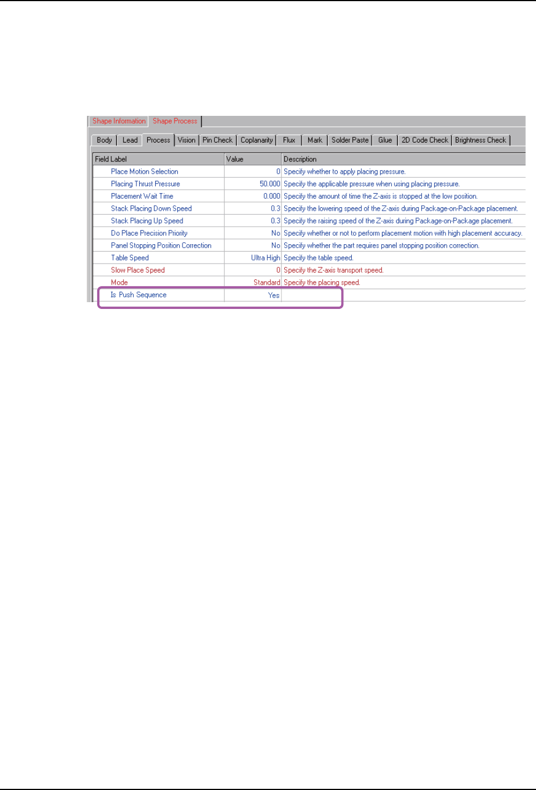This screenshot has height=790, width=536.
Task: Click the Value column header
Action: click(x=253, y=159)
